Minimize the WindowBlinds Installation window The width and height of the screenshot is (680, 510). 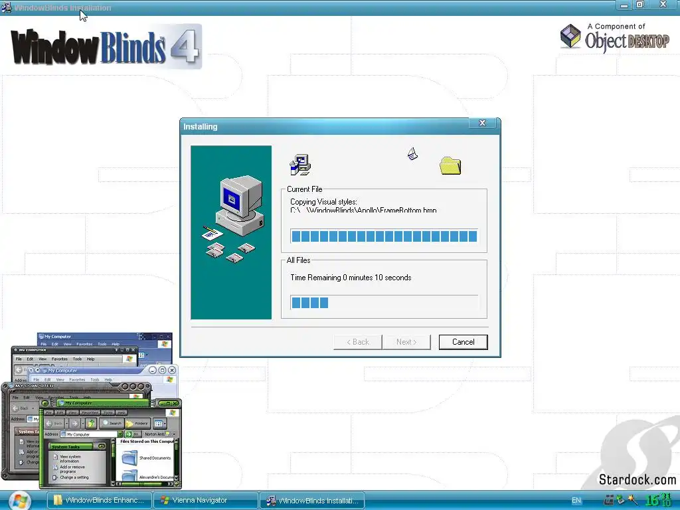tap(624, 5)
